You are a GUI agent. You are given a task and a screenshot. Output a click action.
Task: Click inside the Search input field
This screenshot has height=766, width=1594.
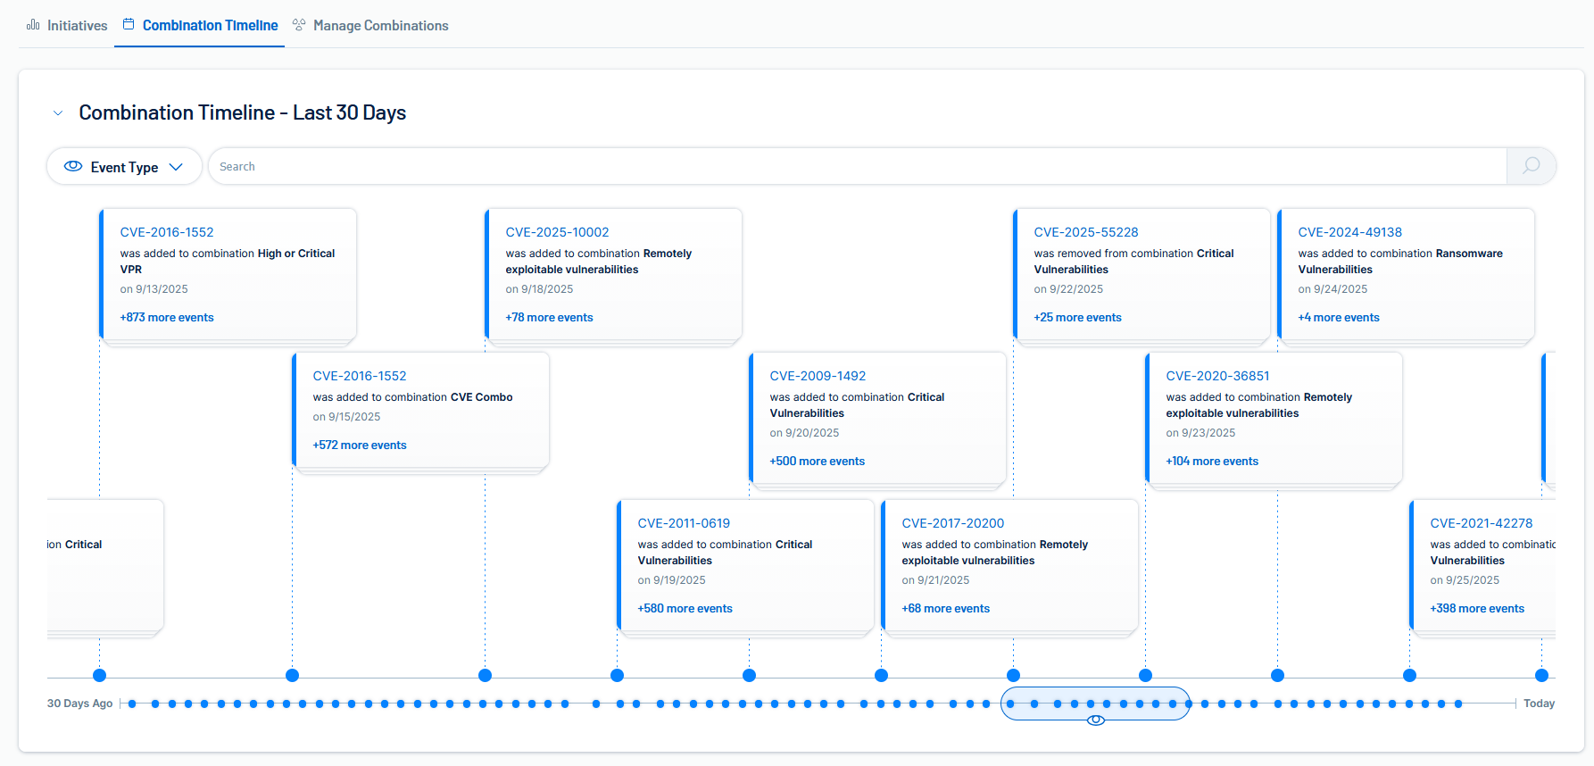coord(857,167)
